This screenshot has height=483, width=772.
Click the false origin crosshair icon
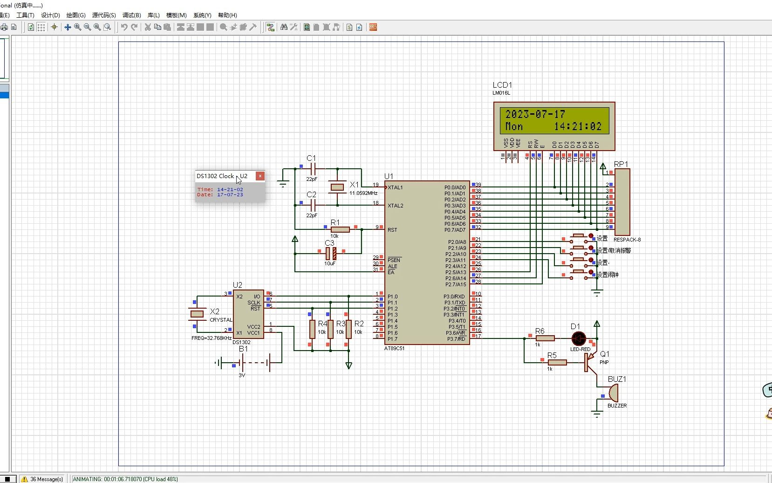54,27
